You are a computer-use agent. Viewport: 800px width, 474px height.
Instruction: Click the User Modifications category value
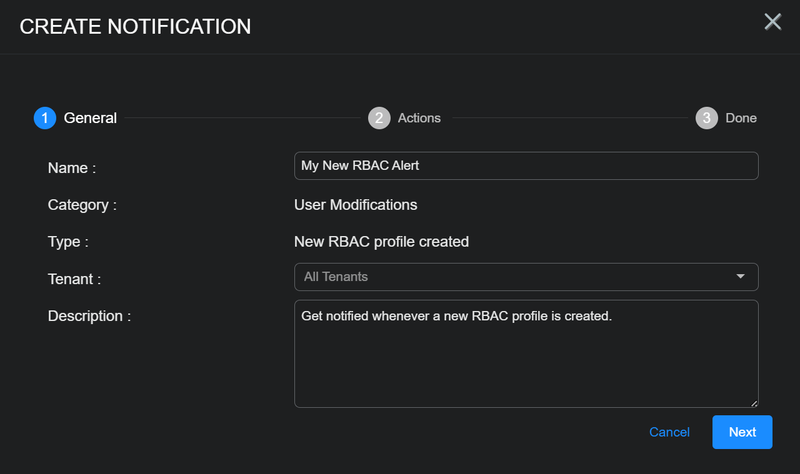point(356,205)
